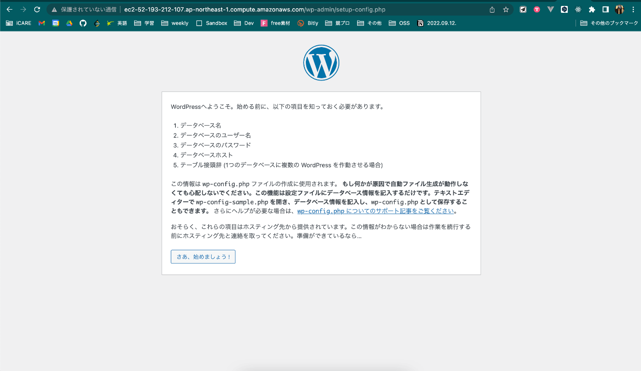Open the Gmail bookmark
Viewport: 641px width, 371px height.
click(x=42, y=23)
